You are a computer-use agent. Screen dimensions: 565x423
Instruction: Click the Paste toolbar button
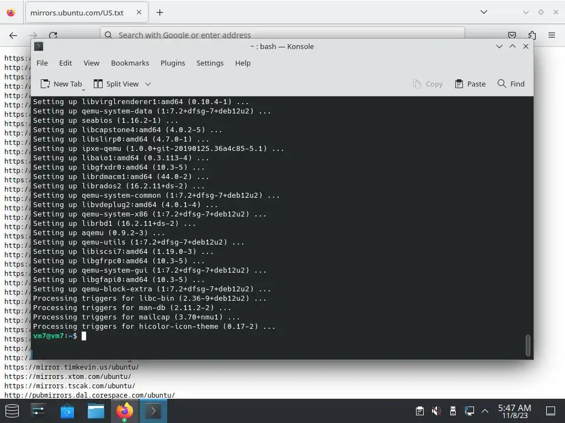pos(470,84)
